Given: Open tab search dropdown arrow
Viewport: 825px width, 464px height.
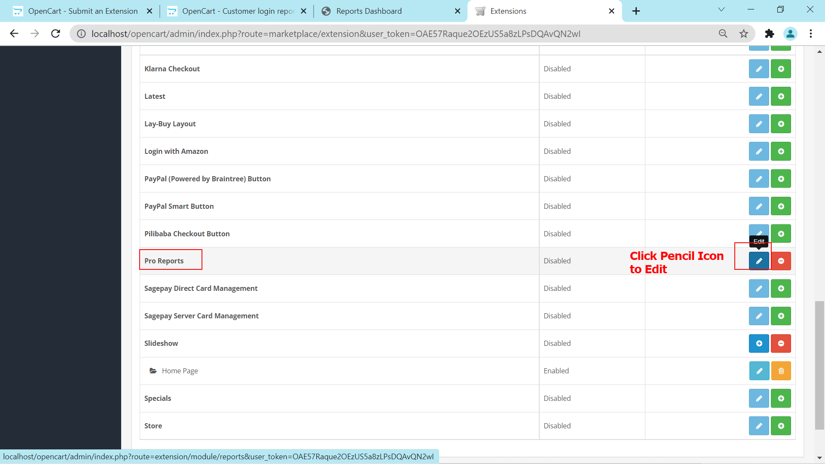Looking at the screenshot, I should click(721, 9).
